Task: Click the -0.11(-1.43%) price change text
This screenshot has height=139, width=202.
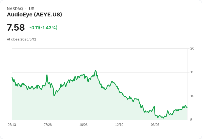Action: (43, 28)
